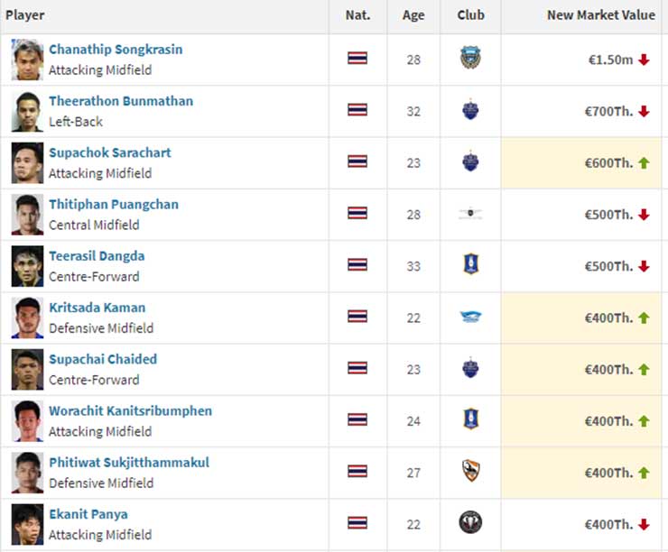Sort table by Age column header

(413, 15)
